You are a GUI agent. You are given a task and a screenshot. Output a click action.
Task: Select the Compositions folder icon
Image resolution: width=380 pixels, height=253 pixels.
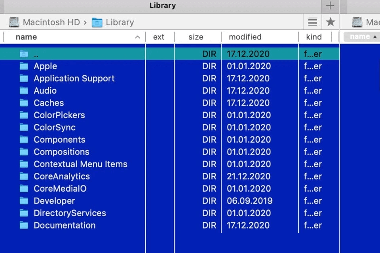point(24,152)
